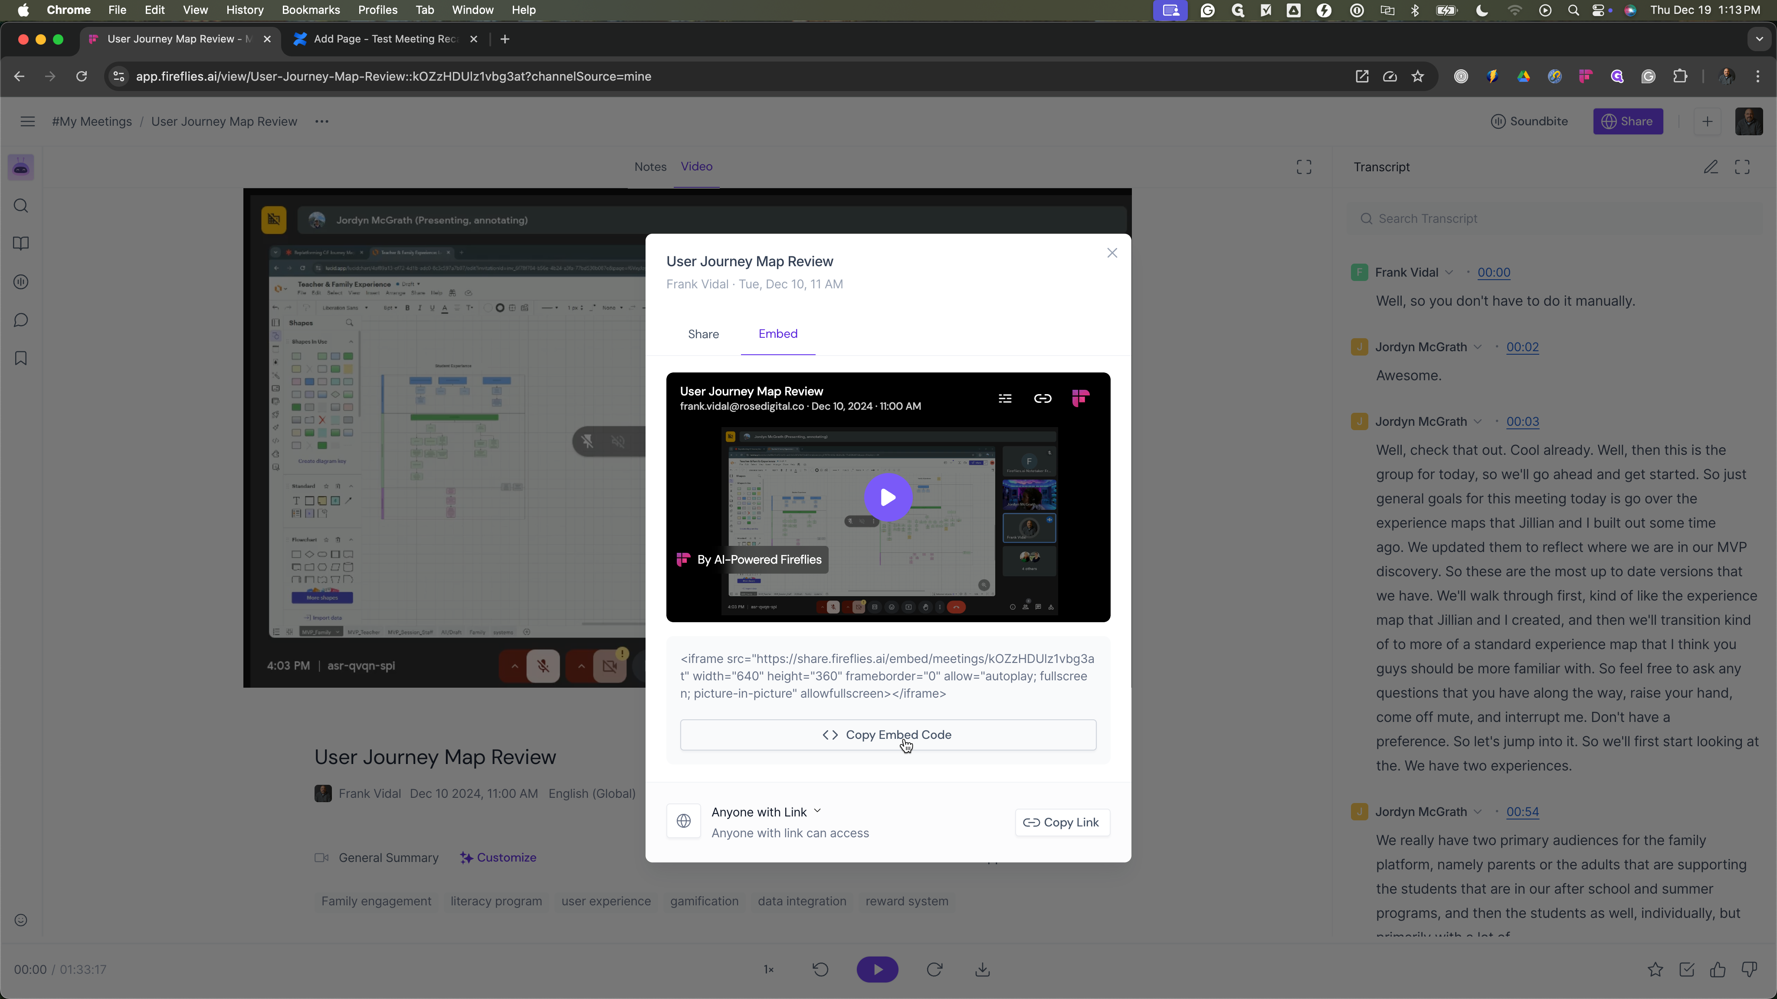Open #My Meetings breadcrumb link
Image resolution: width=1777 pixels, height=999 pixels.
coord(92,121)
